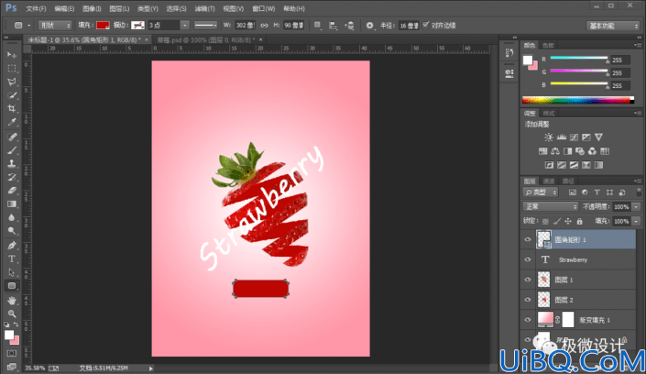Screen dimensions: 646x374
Task: Open the 滤镜(T) menu
Action: 204,8
